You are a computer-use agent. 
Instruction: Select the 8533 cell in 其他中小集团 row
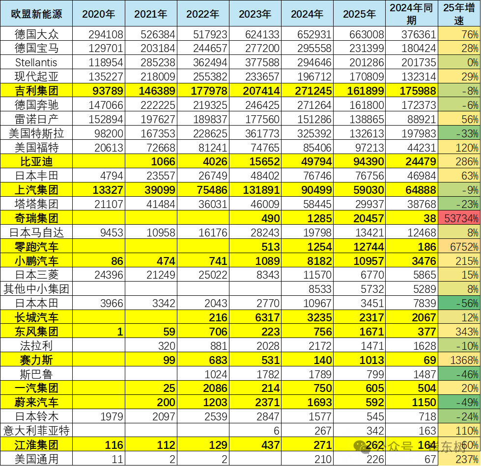coord(308,289)
